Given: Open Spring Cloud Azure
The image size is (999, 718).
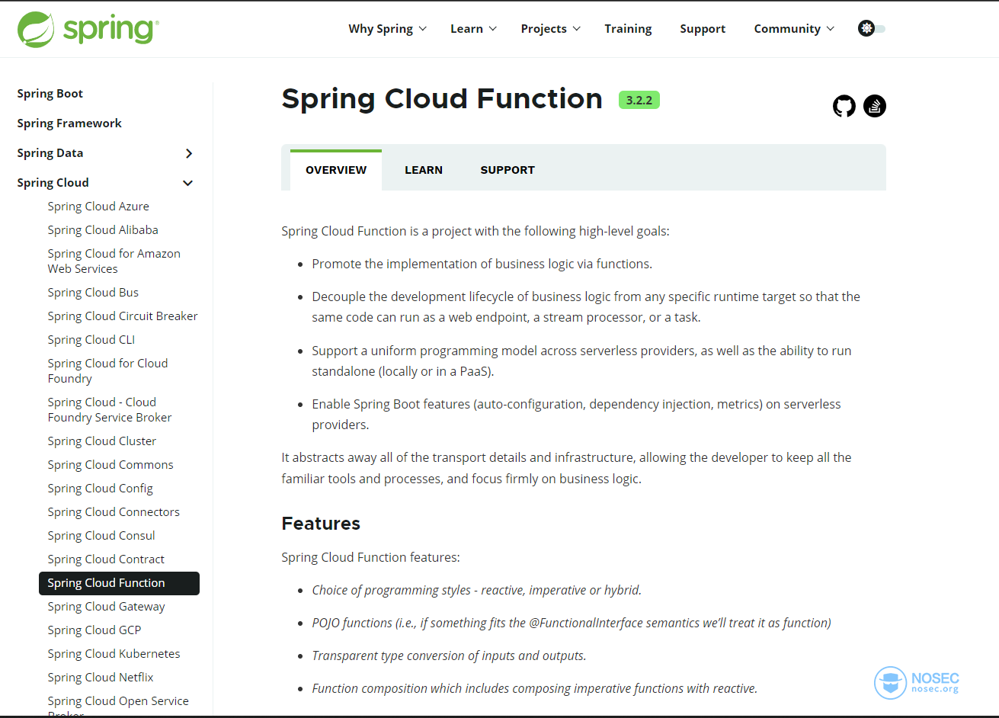Looking at the screenshot, I should [x=98, y=207].
